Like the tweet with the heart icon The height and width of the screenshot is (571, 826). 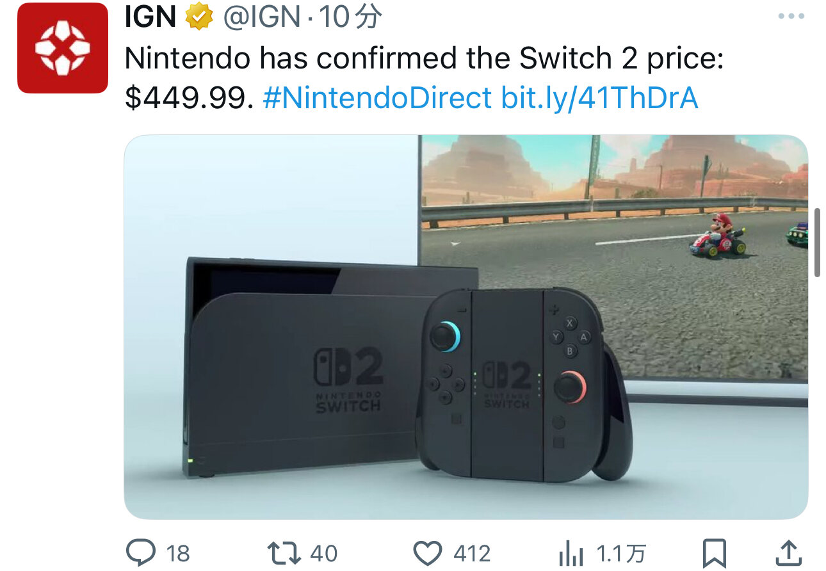pos(428,552)
